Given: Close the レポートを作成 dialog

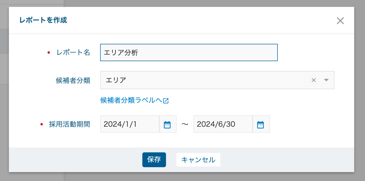Looking at the screenshot, I should coord(340,21).
